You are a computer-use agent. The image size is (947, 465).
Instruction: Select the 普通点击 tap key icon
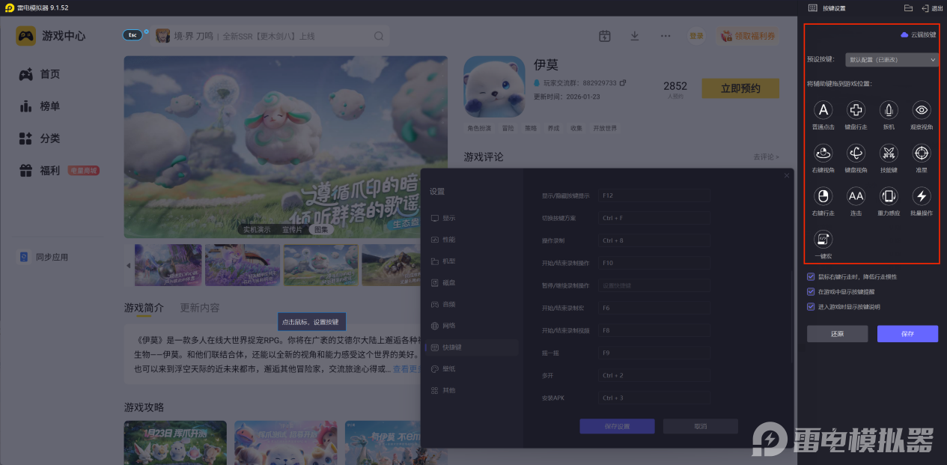pos(823,110)
